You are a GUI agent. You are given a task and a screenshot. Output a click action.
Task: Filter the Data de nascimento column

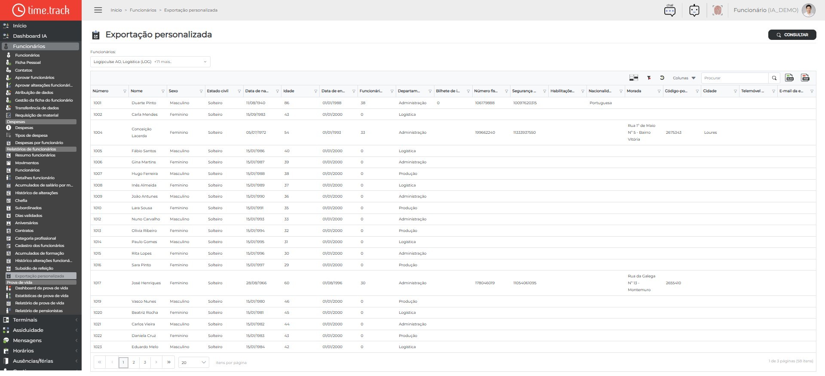click(278, 91)
